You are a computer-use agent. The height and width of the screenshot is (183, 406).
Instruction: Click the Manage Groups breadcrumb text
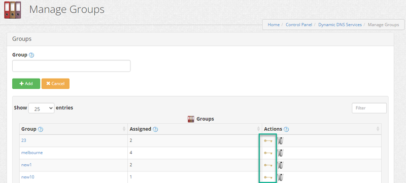pos(383,25)
